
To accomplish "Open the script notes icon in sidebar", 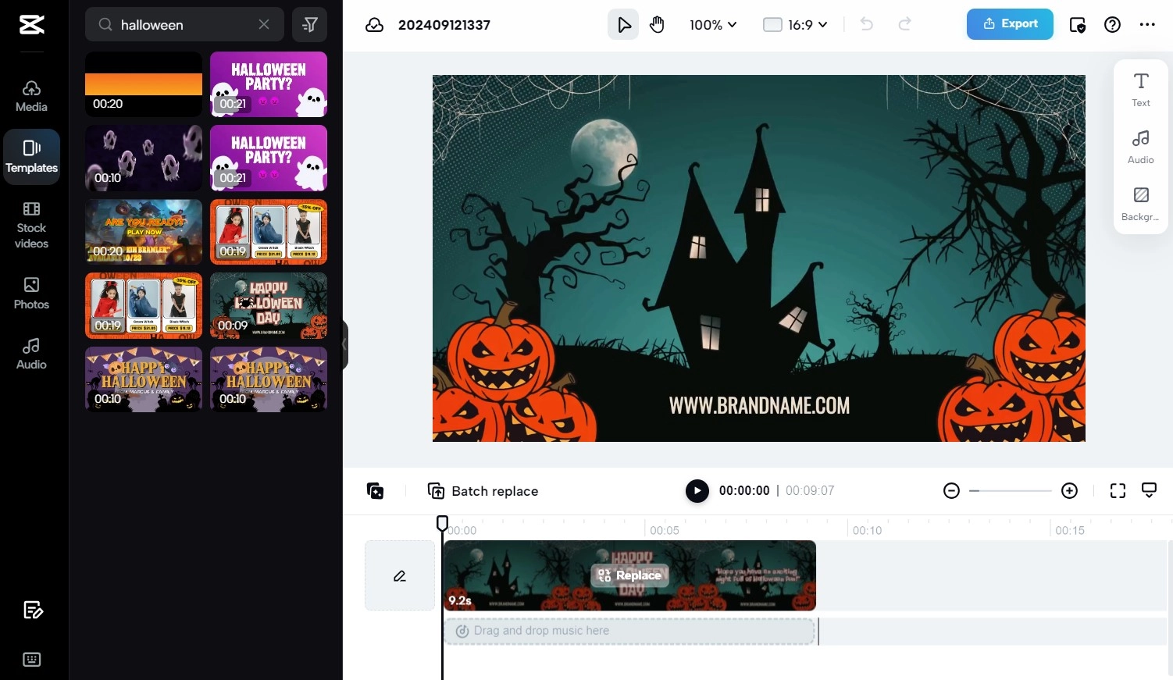I will point(32,610).
